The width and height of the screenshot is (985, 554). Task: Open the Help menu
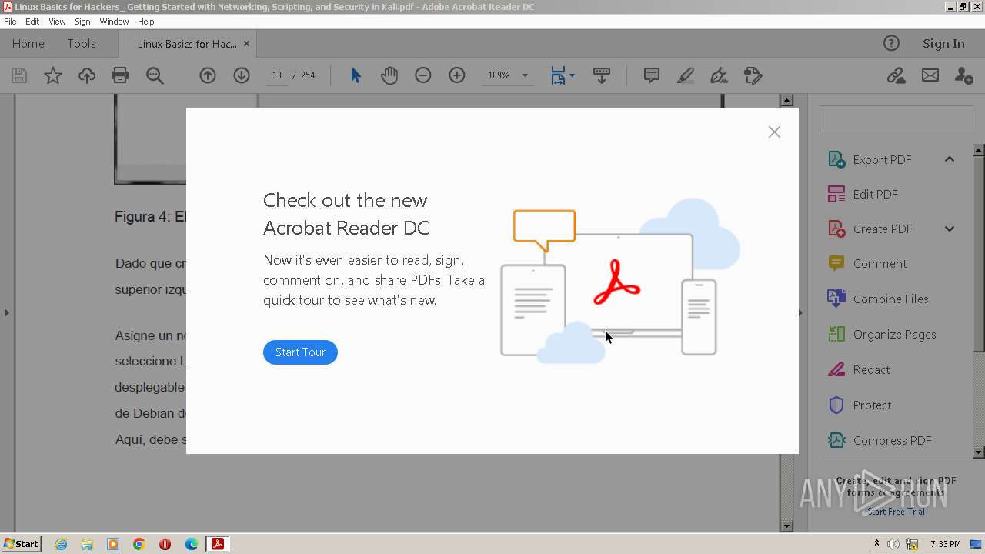click(x=146, y=22)
